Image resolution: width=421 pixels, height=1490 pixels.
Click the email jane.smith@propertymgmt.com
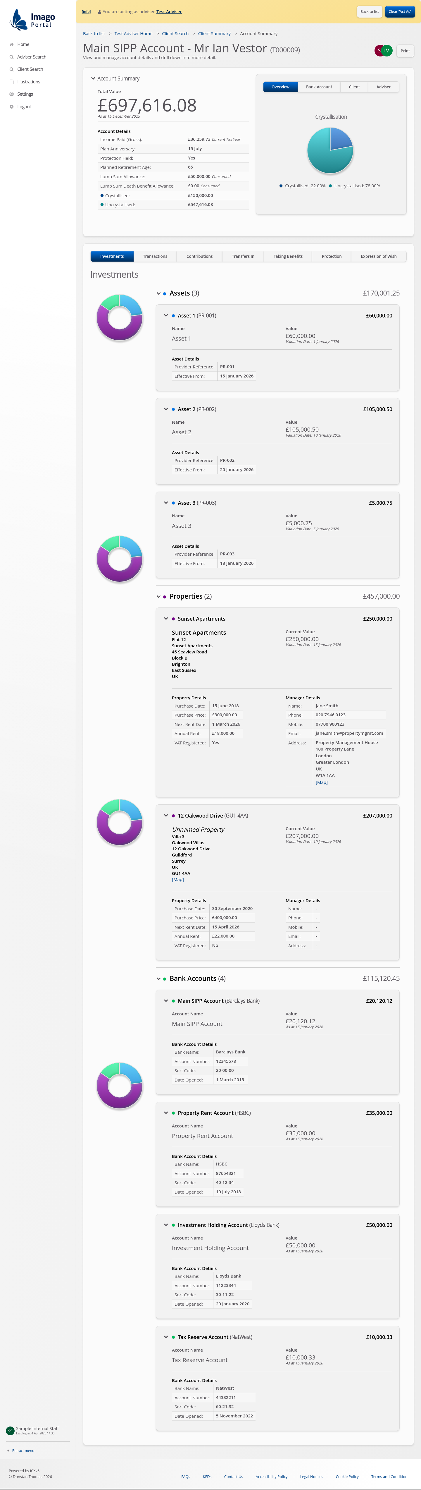pyautogui.click(x=349, y=733)
